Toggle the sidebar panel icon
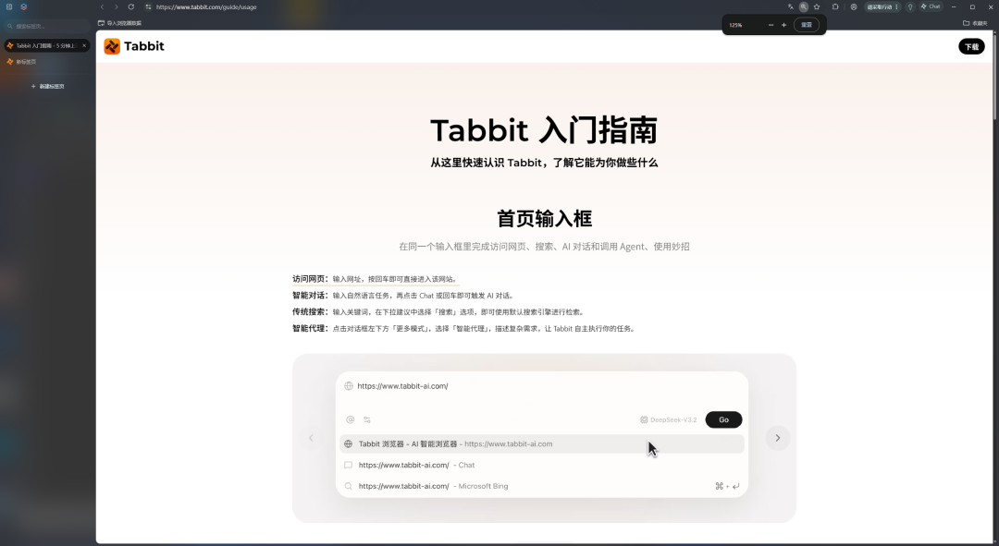Viewport: 999px width, 546px height. 9,6
